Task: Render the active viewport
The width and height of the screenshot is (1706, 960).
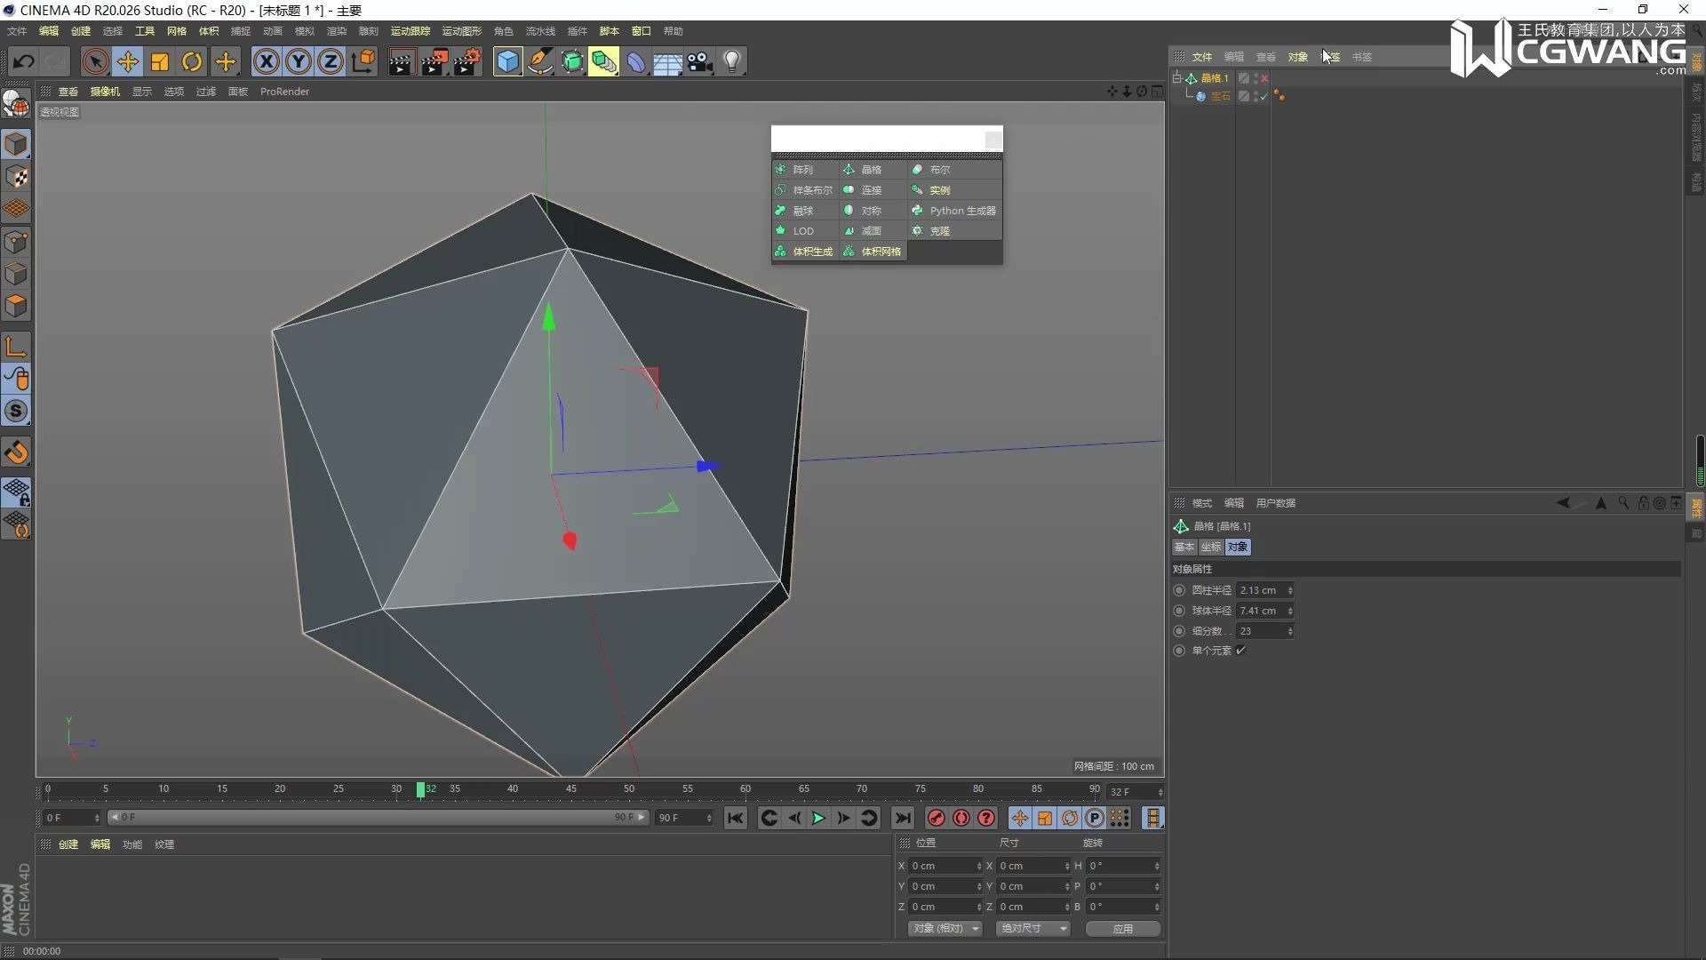Action: (401, 60)
